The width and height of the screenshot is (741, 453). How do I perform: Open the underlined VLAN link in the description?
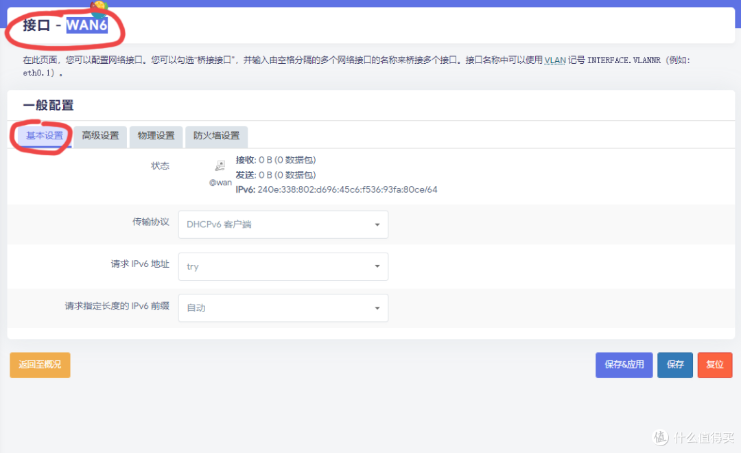tap(555, 60)
